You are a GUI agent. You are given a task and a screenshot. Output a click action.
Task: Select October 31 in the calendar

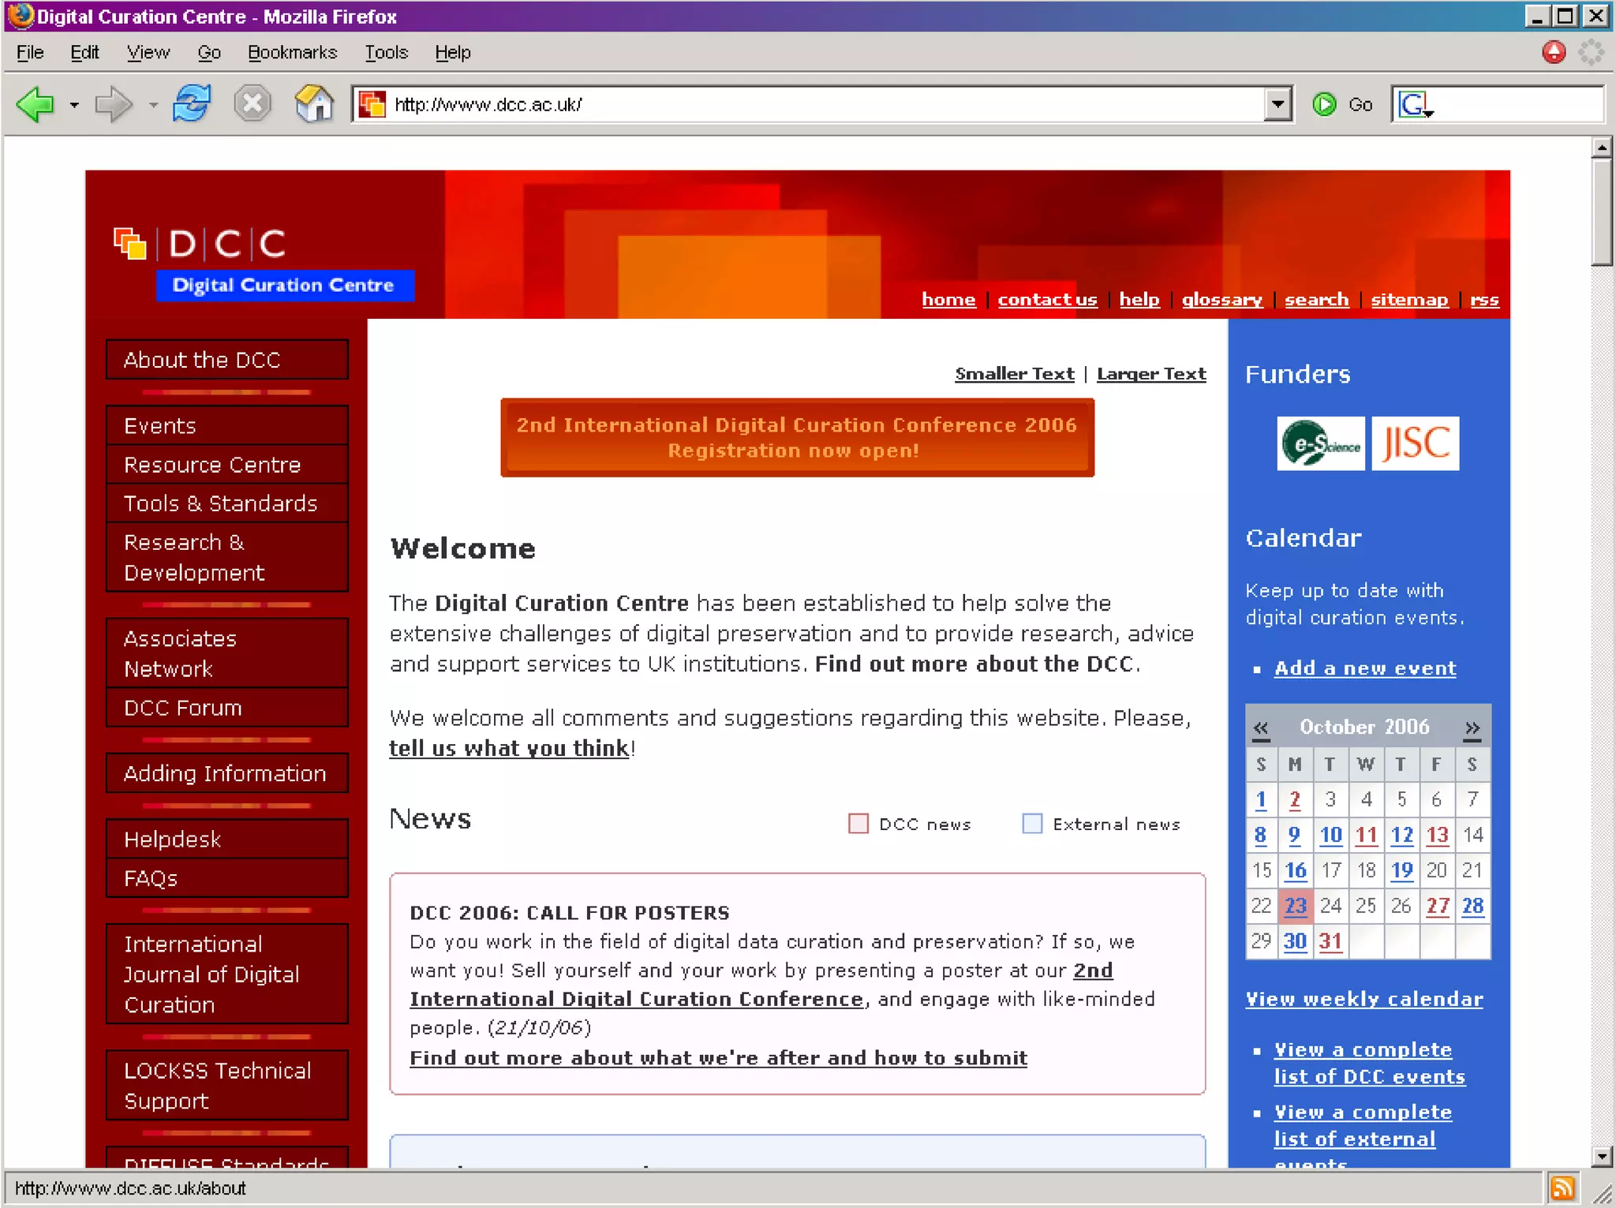coord(1330,941)
